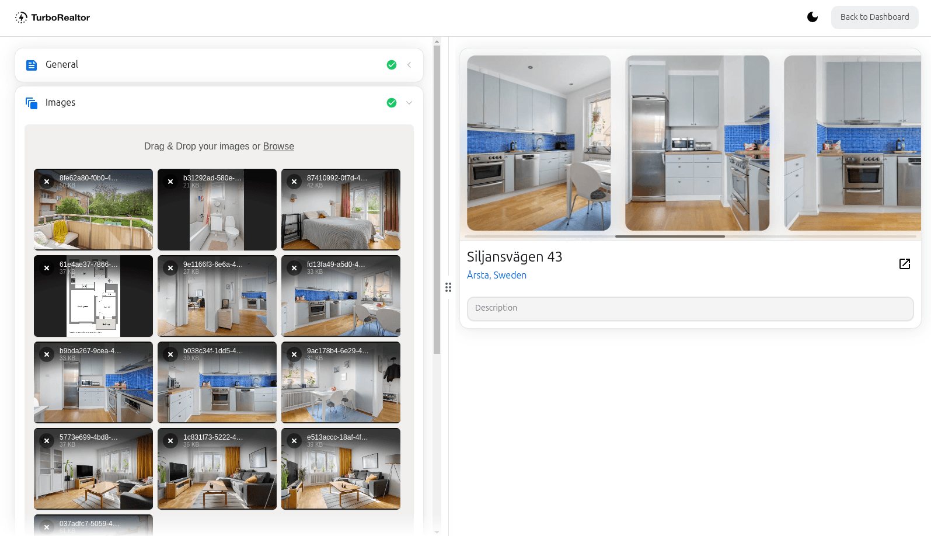Toggle dark mode moon icon
This screenshot has height=536, width=931.
(812, 17)
